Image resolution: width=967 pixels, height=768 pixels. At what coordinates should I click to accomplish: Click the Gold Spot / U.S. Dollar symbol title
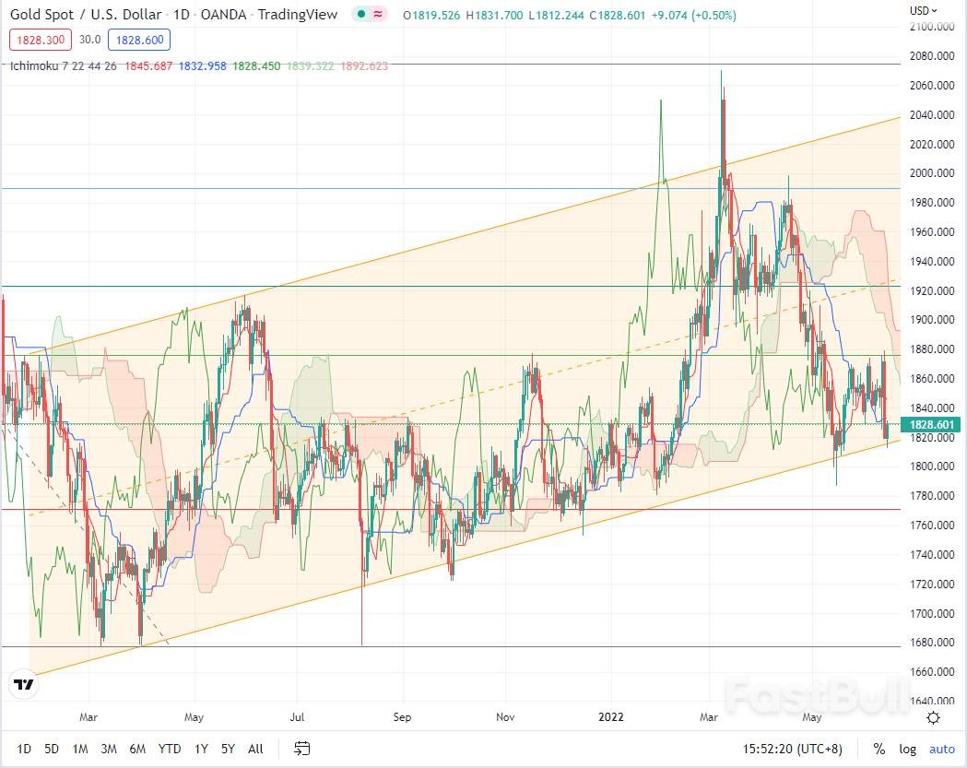click(86, 14)
